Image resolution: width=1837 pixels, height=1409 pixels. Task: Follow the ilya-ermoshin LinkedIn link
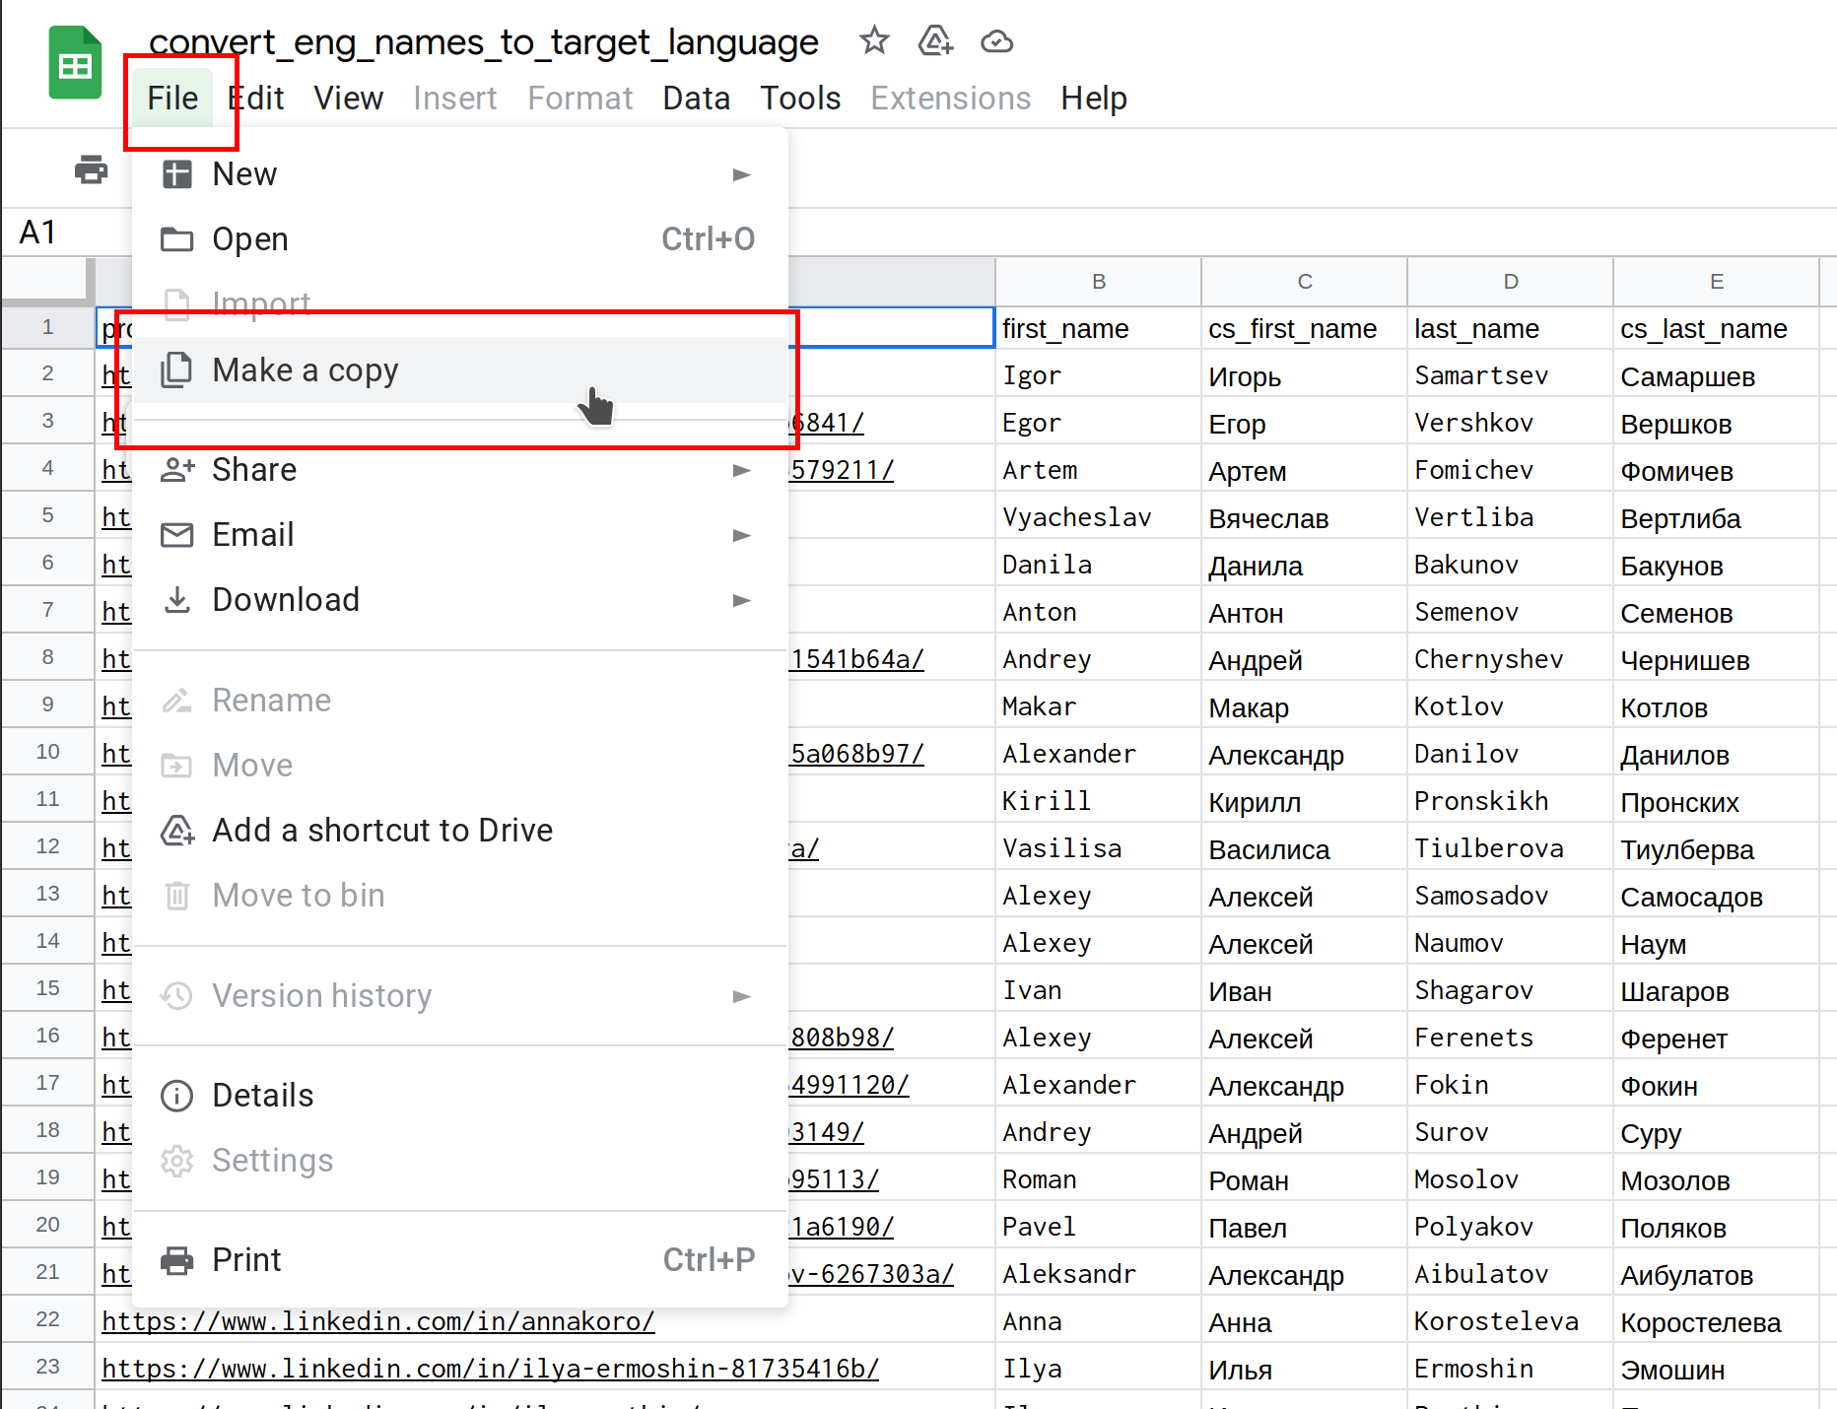tap(490, 1369)
